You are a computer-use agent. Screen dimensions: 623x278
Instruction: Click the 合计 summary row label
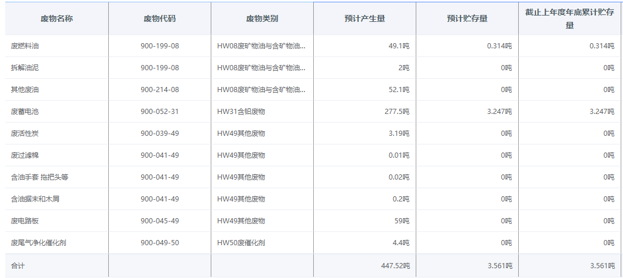tap(18, 266)
